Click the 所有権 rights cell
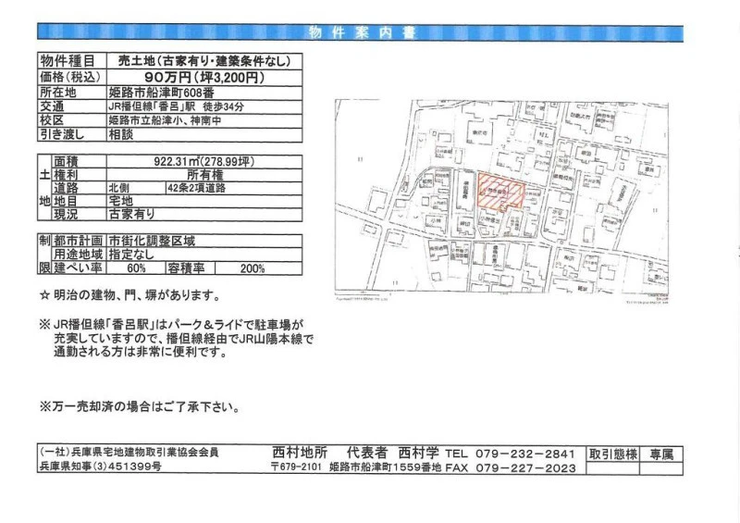Image resolution: width=740 pixels, height=523 pixels. click(x=204, y=173)
